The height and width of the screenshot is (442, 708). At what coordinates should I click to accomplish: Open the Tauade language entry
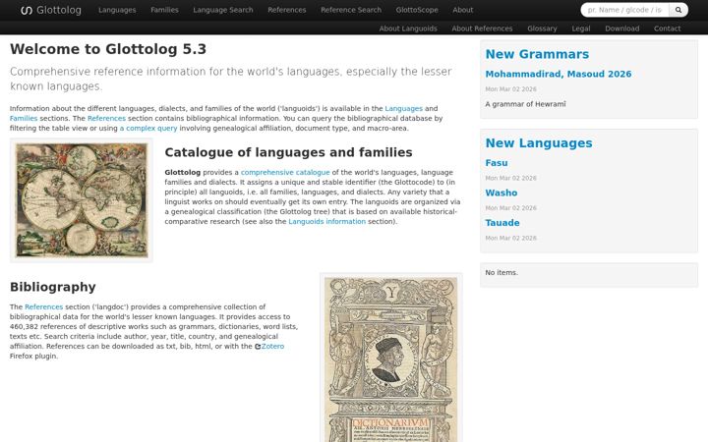(502, 223)
